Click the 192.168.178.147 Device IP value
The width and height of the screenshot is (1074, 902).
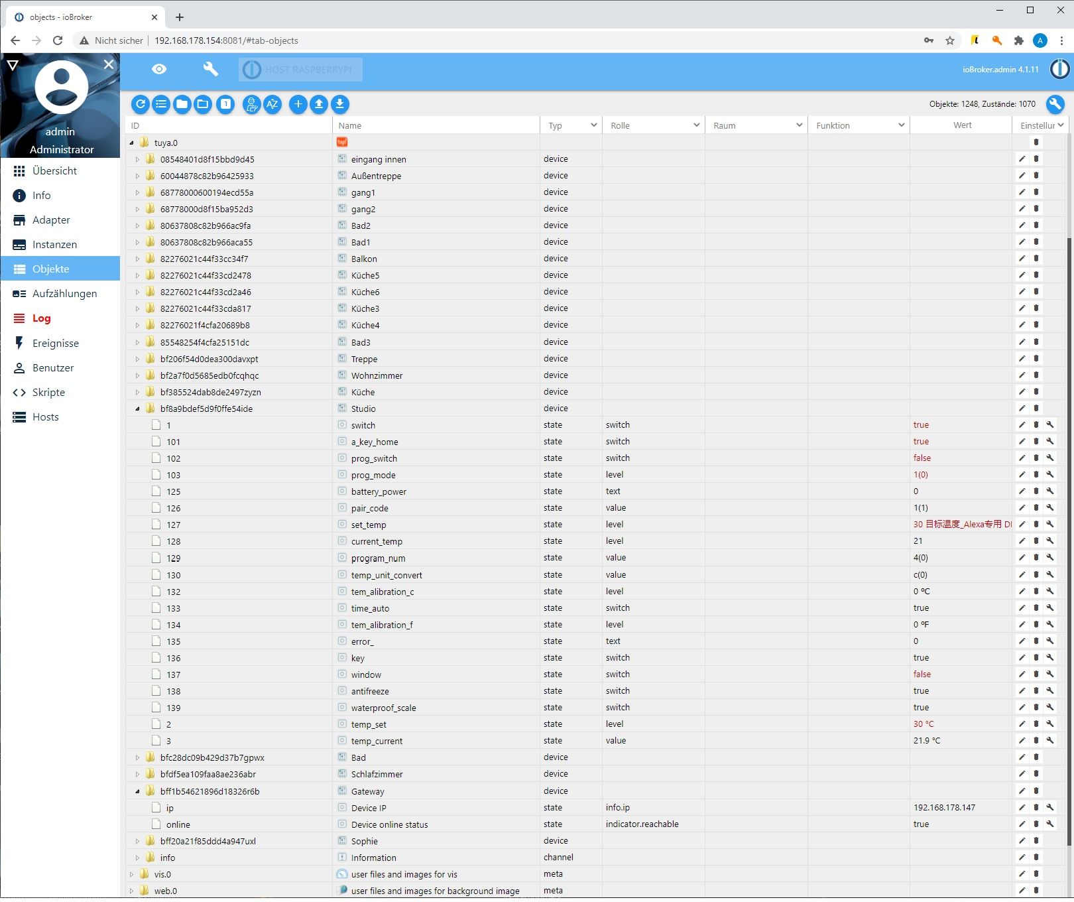[x=944, y=808]
